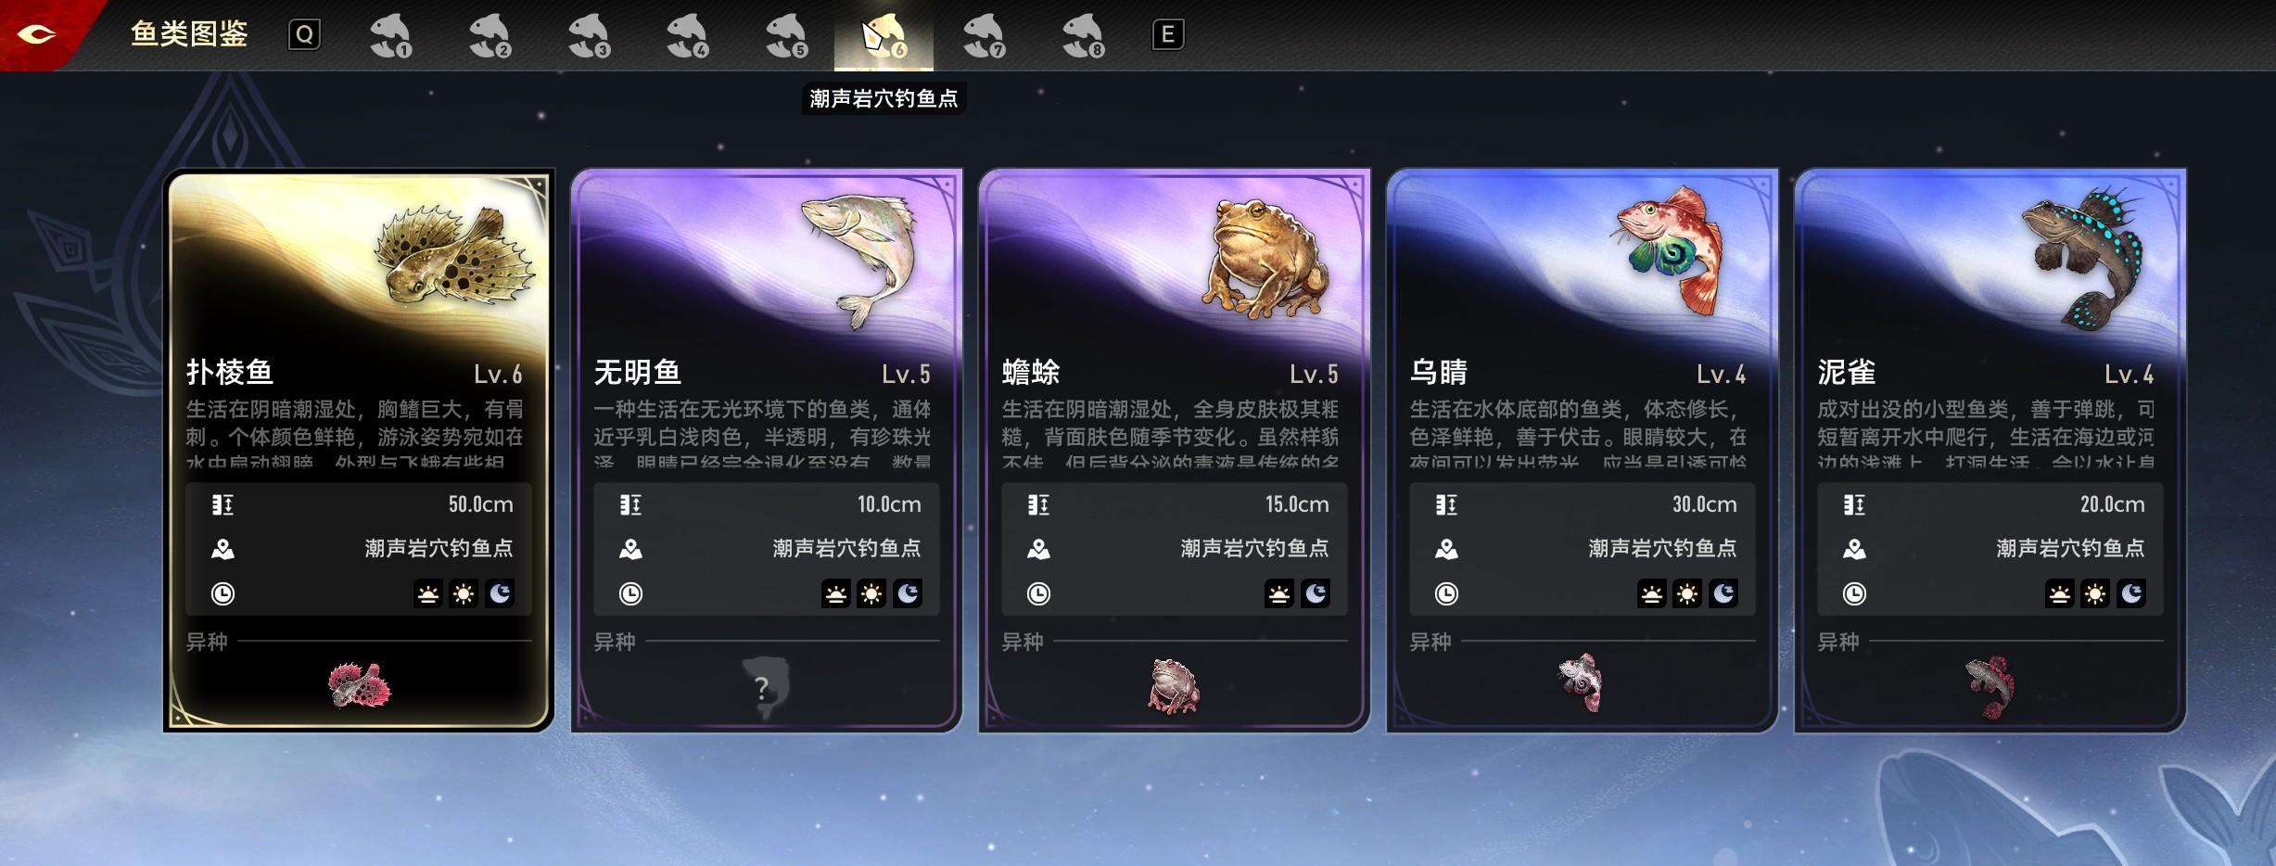Click the red back arrow icon
The width and height of the screenshot is (2276, 866).
point(37,34)
